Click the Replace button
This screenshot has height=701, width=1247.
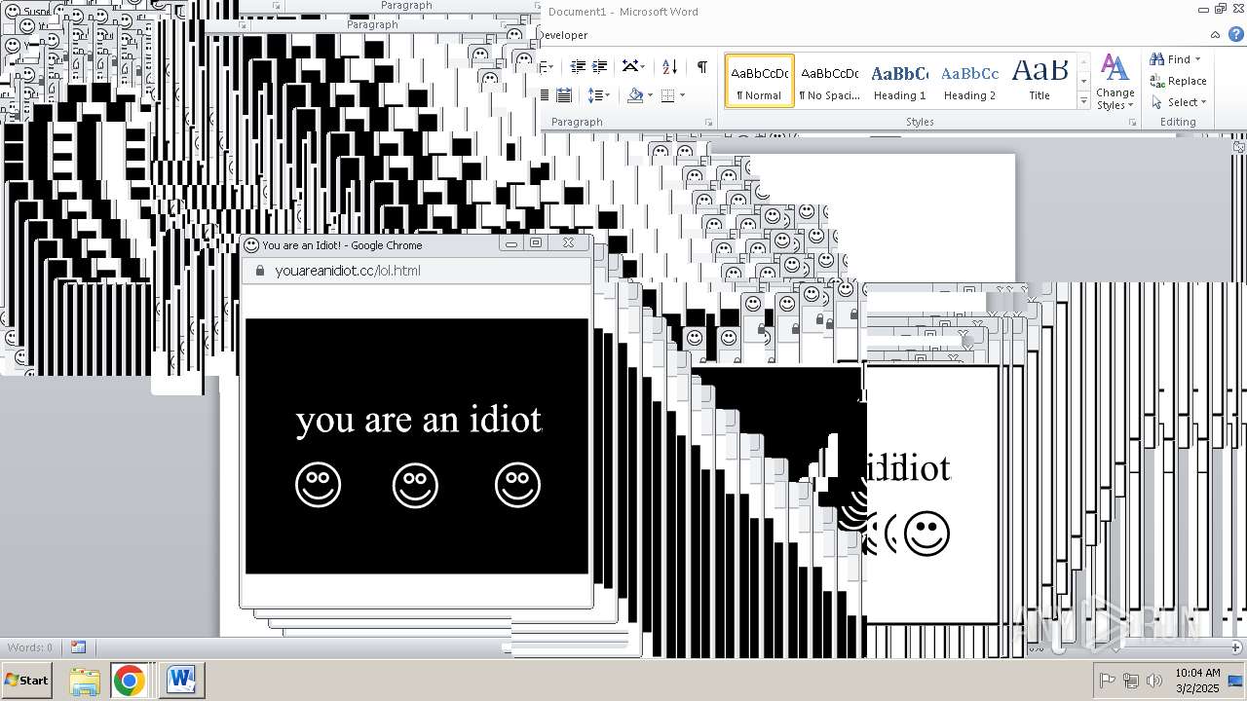click(1179, 81)
